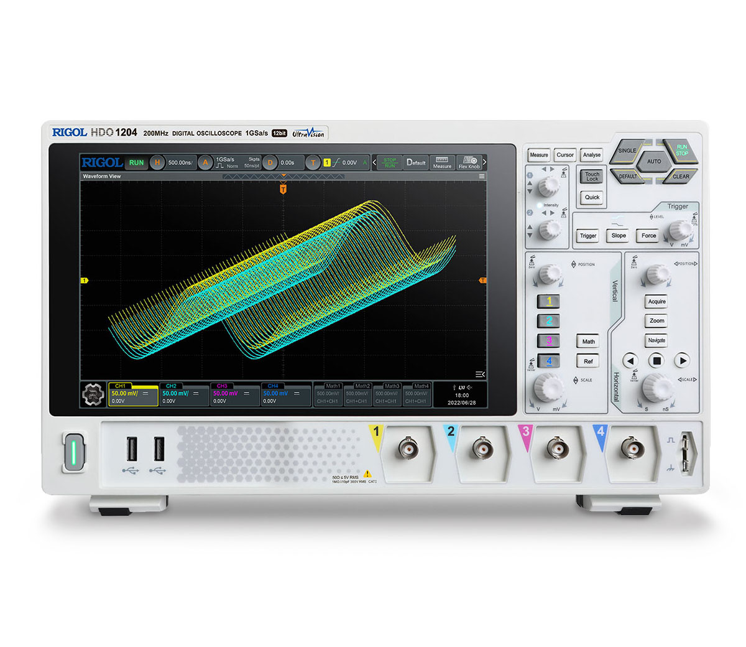The image size is (746, 647).
Task: Push the AUTO key
Action: [654, 161]
